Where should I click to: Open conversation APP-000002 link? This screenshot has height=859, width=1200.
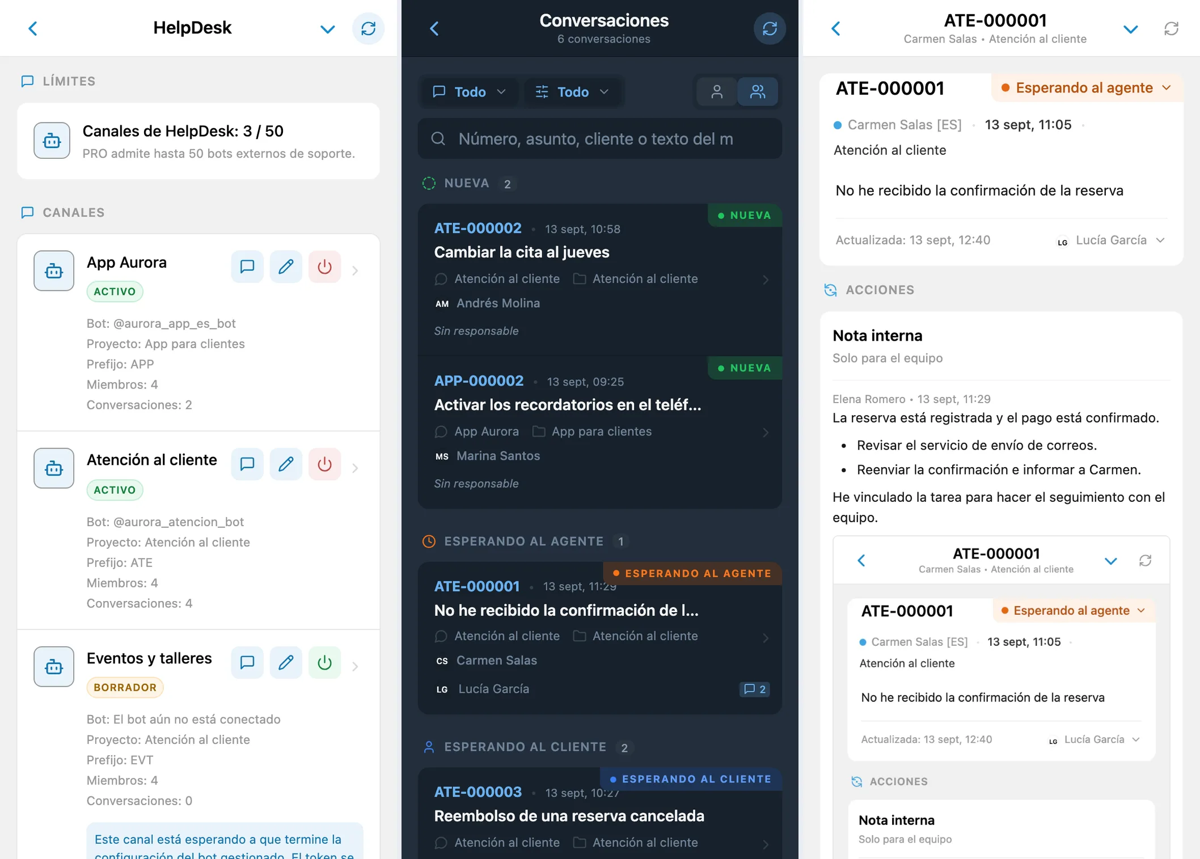point(479,381)
